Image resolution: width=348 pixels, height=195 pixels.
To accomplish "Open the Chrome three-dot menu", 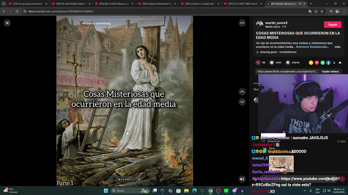I will [344, 11].
